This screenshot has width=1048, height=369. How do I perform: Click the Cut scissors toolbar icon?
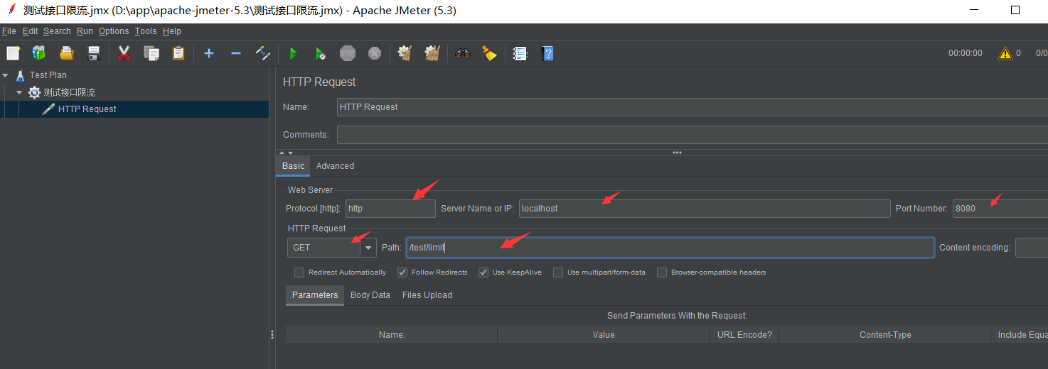click(124, 53)
